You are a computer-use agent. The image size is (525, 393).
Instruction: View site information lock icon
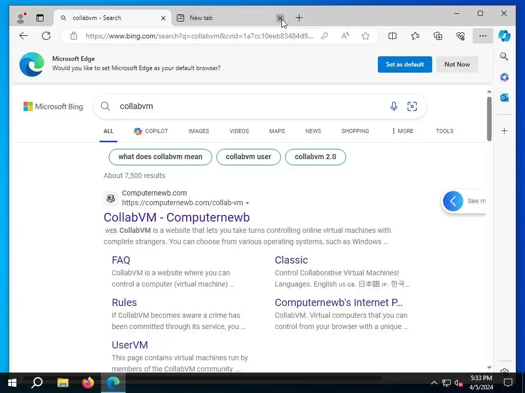click(74, 36)
